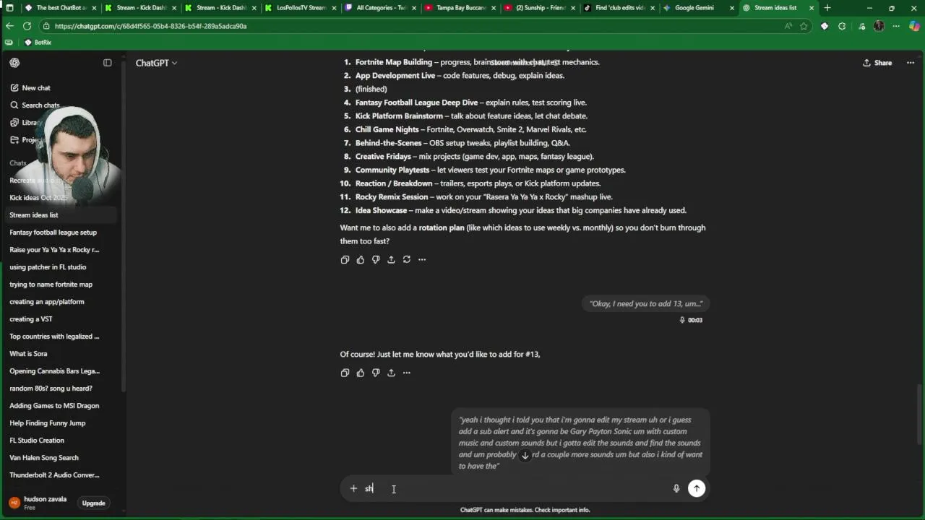
Task: Open the browser tab list dropdown icon
Action: 9,8
